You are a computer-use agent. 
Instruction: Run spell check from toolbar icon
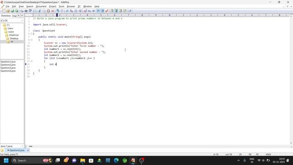(x=30, y=11)
